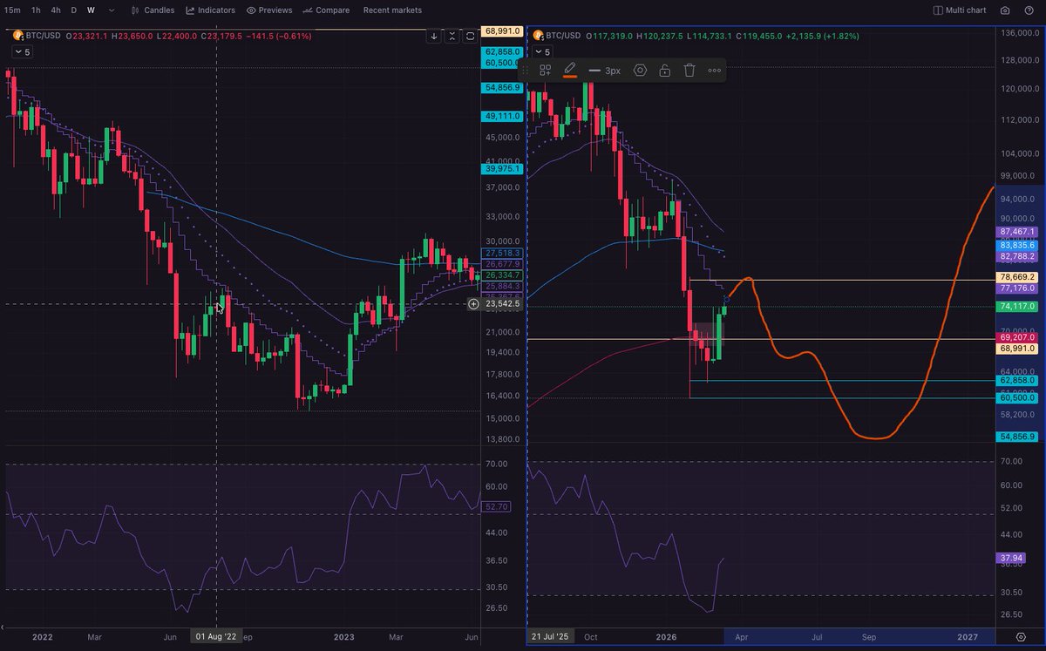Click the right chart +2,135.9 (+1.82%) change value
Screen dimensions: 1046x651
[824, 36]
